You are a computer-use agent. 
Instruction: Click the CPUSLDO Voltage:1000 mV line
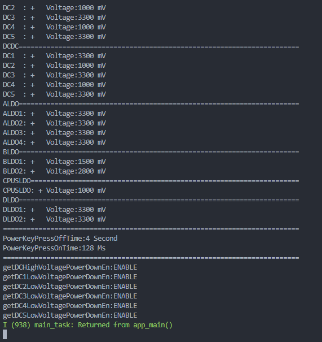54,191
